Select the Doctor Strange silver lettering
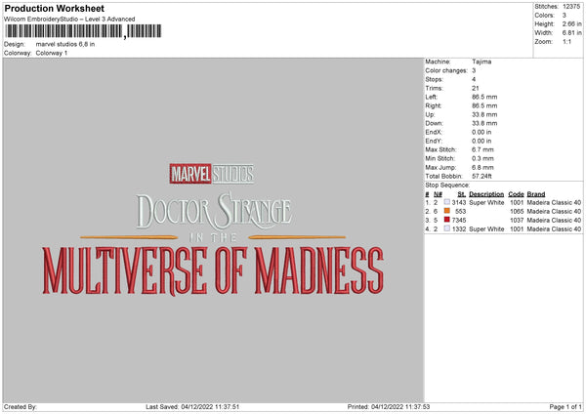 pos(214,211)
